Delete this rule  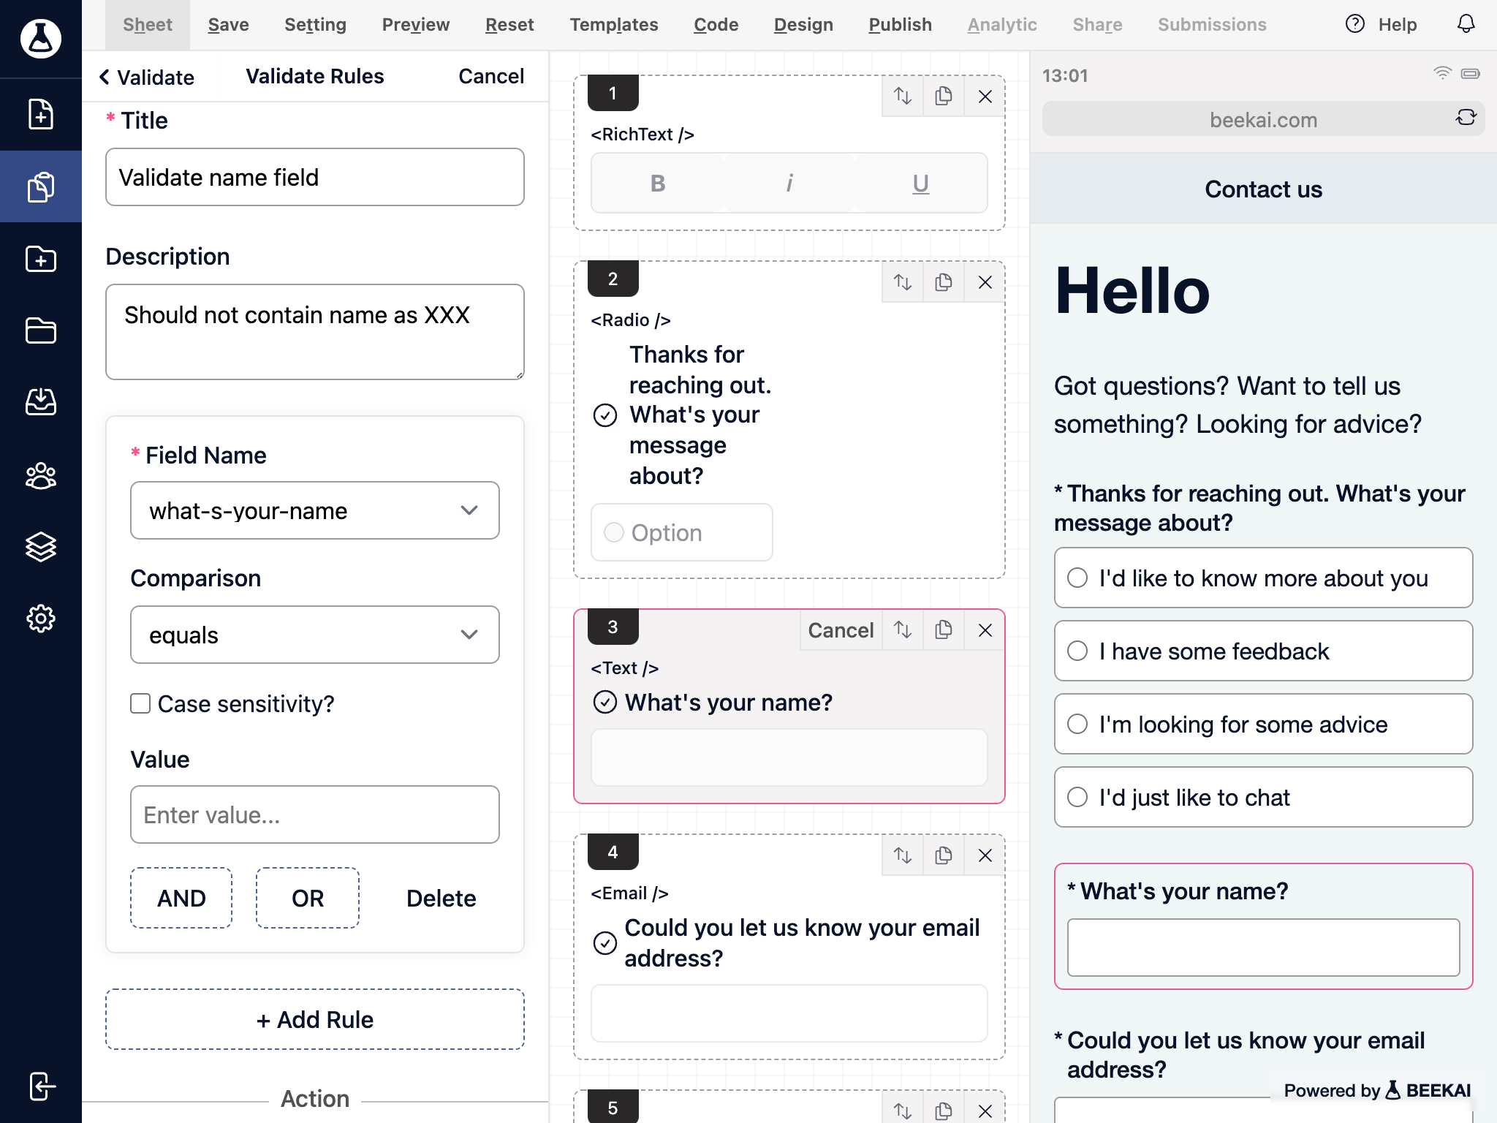click(441, 898)
